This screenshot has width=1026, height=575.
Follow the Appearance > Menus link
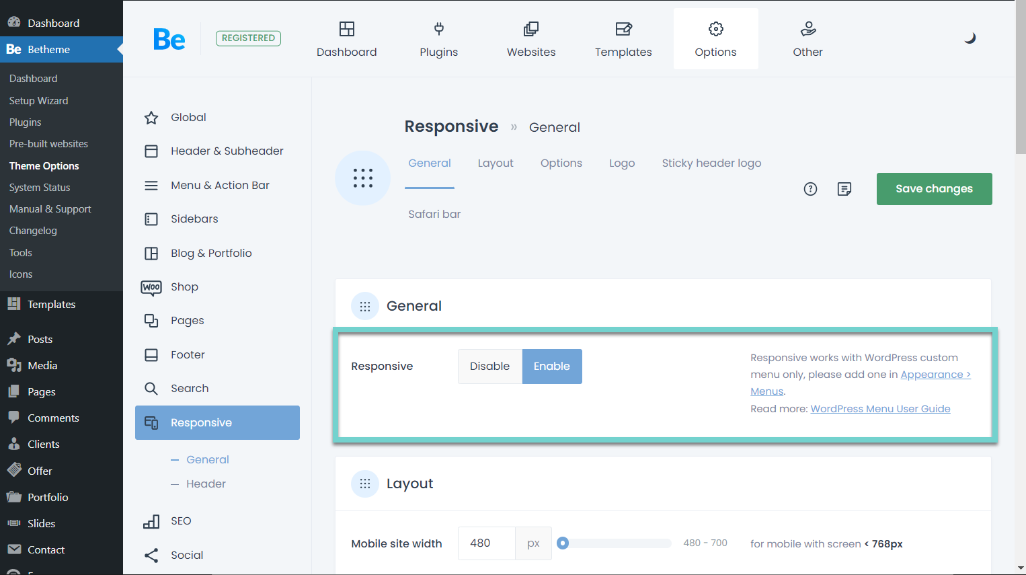click(936, 375)
